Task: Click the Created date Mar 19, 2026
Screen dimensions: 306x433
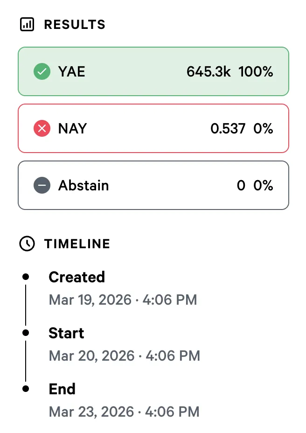Action: [x=123, y=300]
